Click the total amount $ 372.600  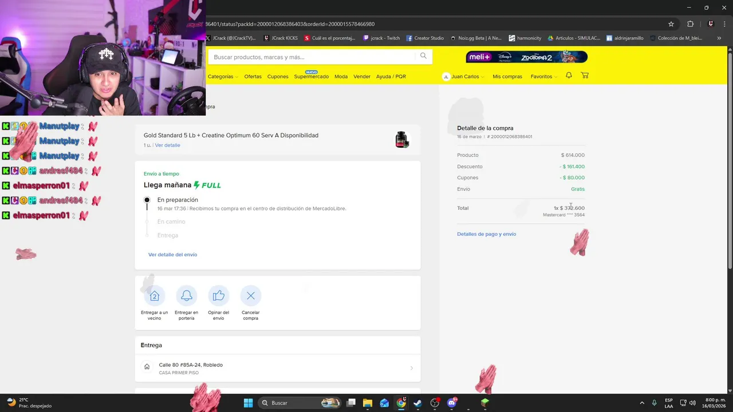point(572,208)
